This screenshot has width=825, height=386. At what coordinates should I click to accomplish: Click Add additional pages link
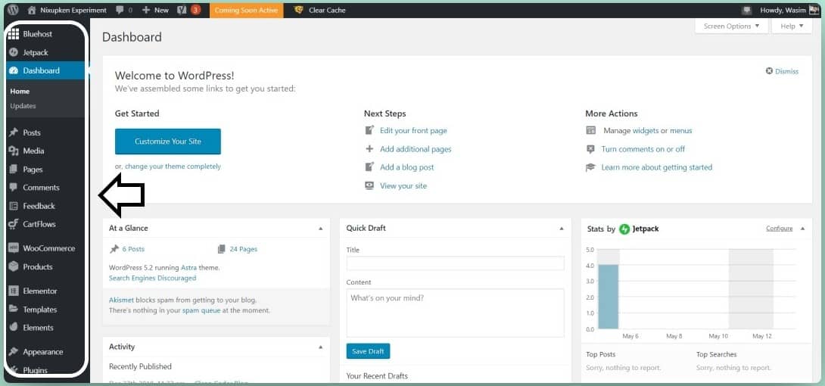(x=416, y=149)
